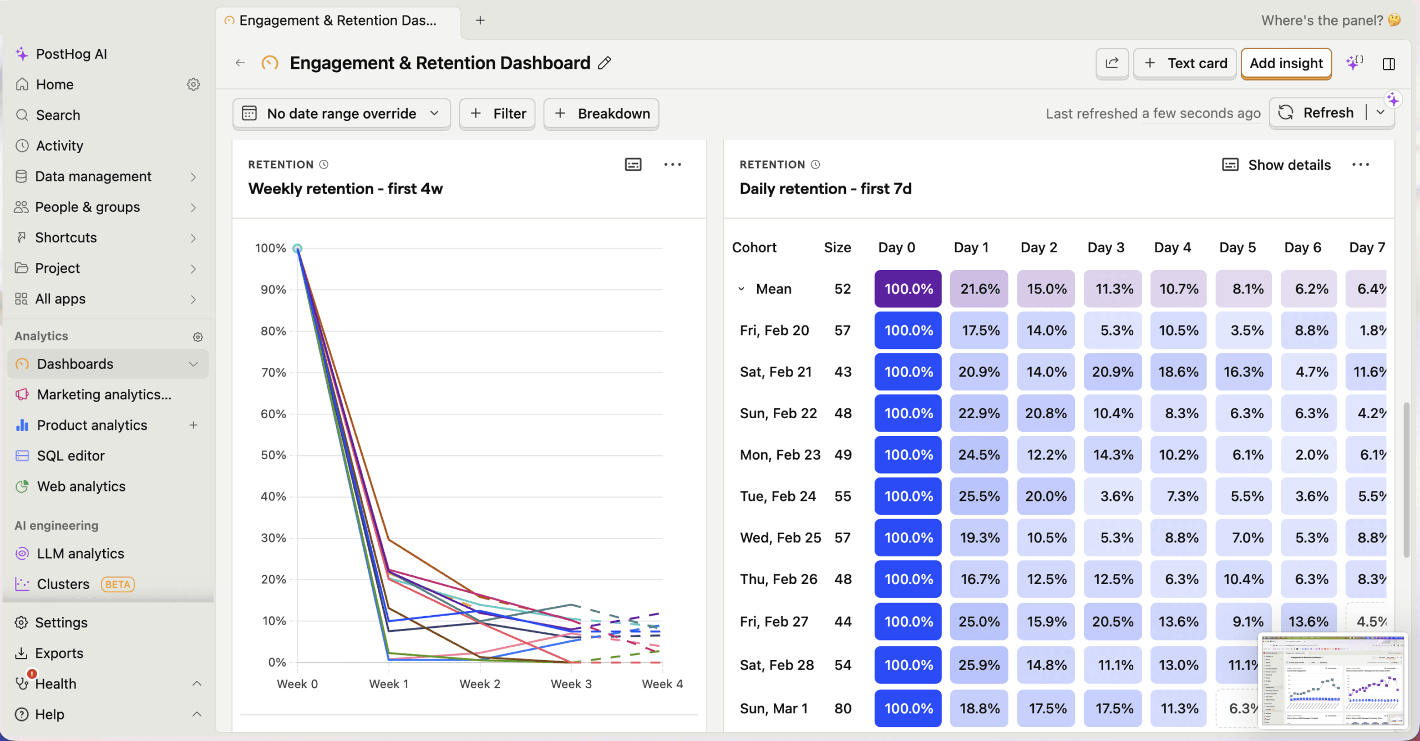Viewport: 1420px width, 741px height.
Task: Collapse the Mean cohort row chevron
Action: coord(741,289)
